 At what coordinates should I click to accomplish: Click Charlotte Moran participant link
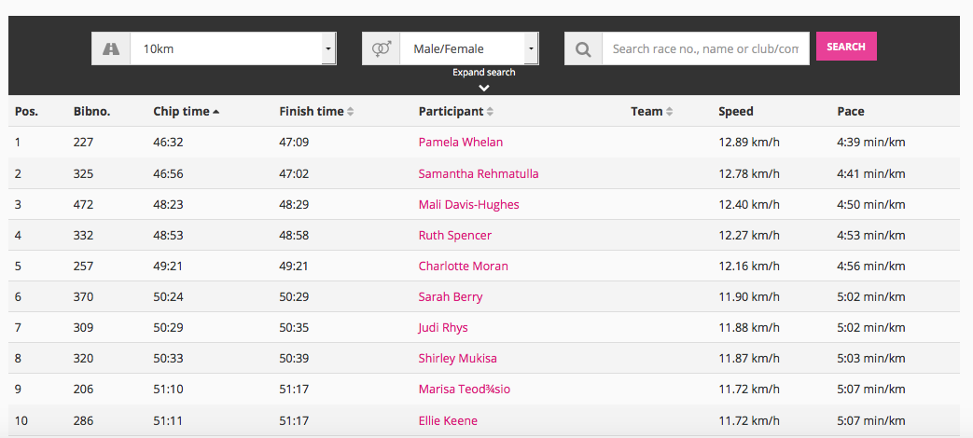(463, 267)
